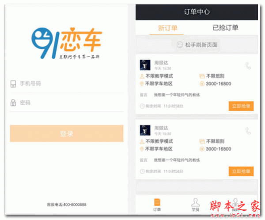Viewport: 265px width, 220px height.
Task: Click 立即抢单 button in second order card
Action: [x=241, y=171]
